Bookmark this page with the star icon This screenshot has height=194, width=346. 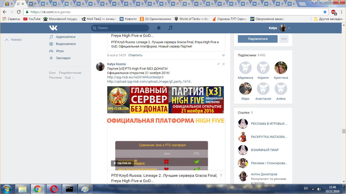325,12
